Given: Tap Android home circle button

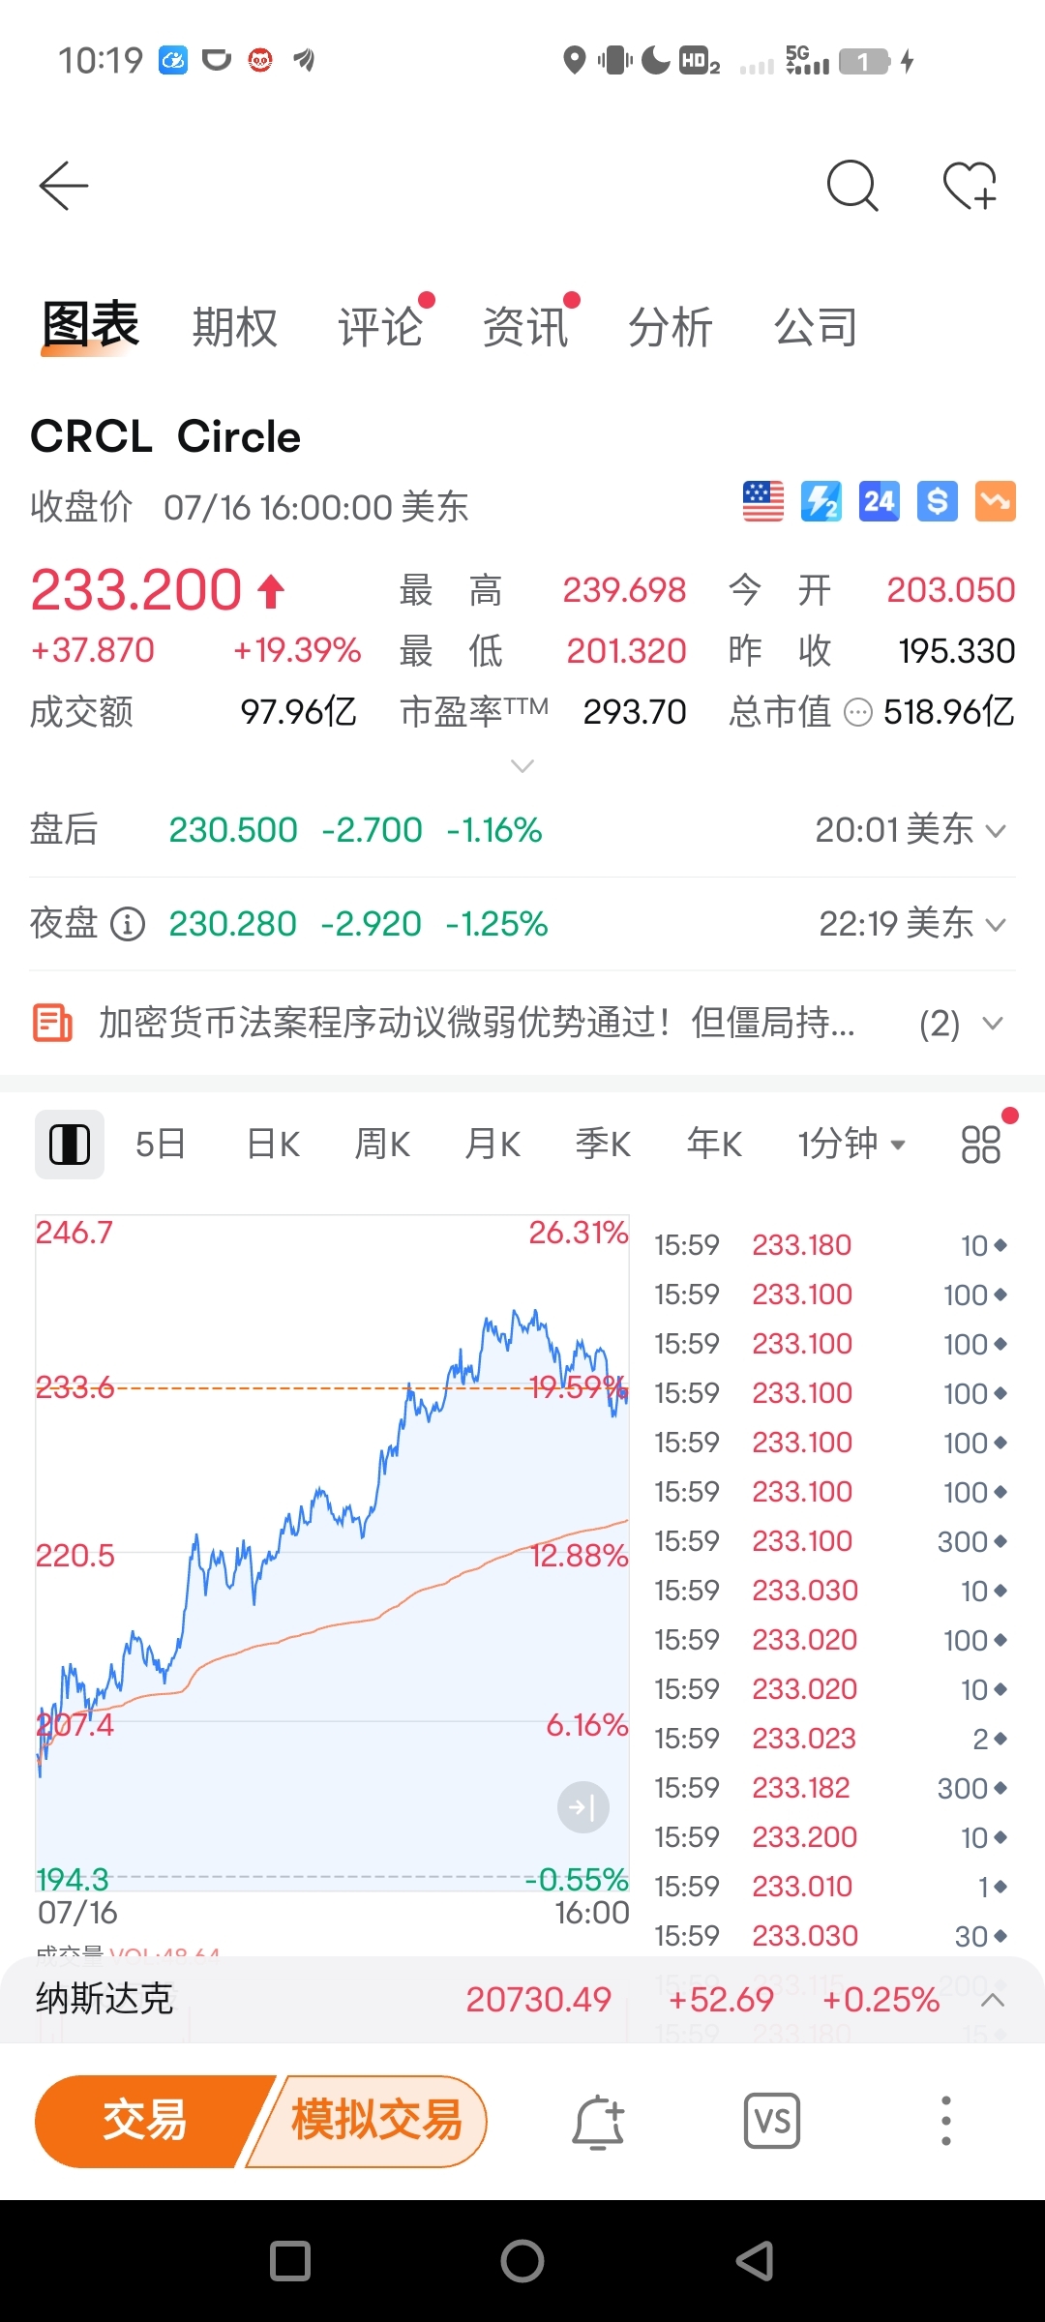Looking at the screenshot, I should click(522, 2261).
